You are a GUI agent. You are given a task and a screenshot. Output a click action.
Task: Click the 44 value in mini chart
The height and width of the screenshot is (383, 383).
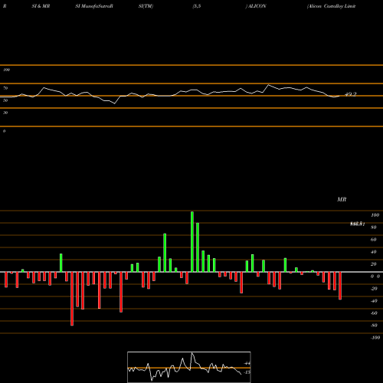[247, 363]
